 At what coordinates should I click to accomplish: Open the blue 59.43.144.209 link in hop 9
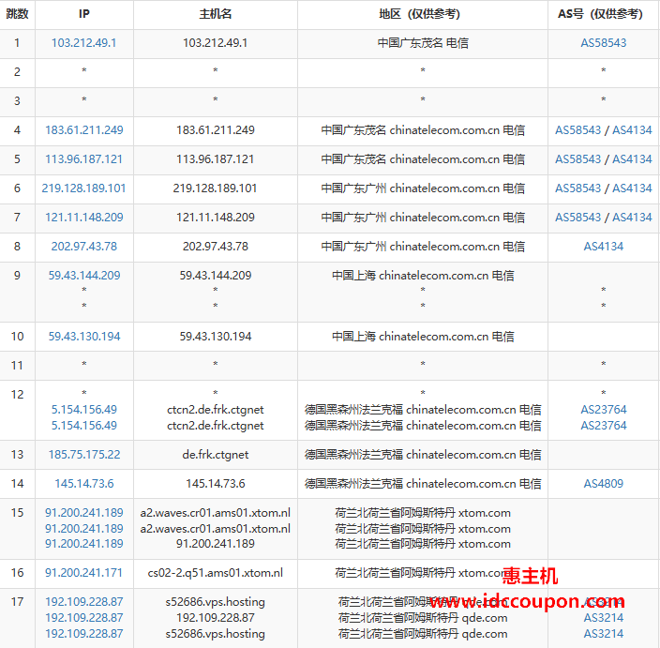pyautogui.click(x=83, y=276)
